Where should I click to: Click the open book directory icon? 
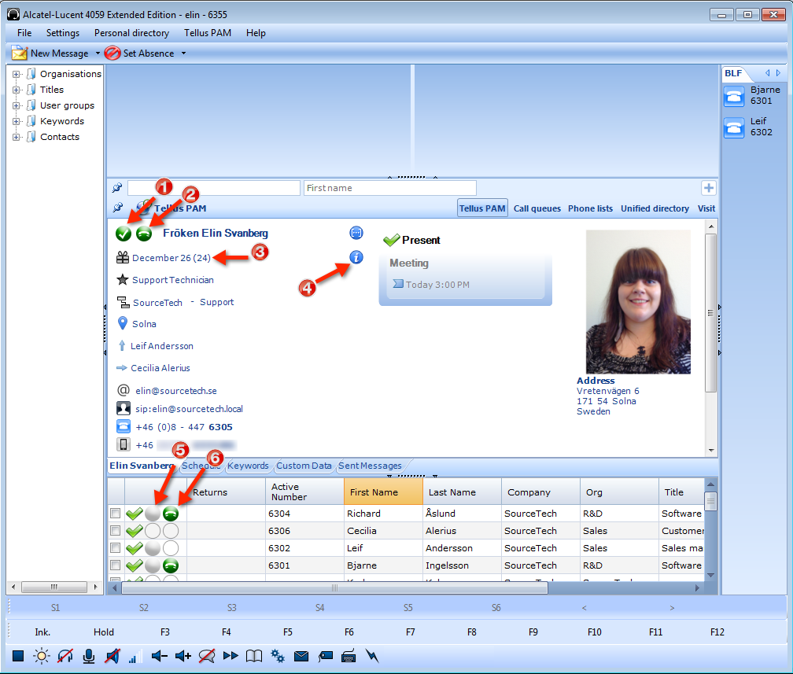pyautogui.click(x=254, y=656)
